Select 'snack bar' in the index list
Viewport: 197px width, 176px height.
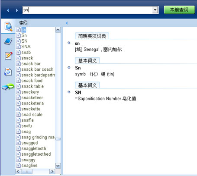[31, 64]
